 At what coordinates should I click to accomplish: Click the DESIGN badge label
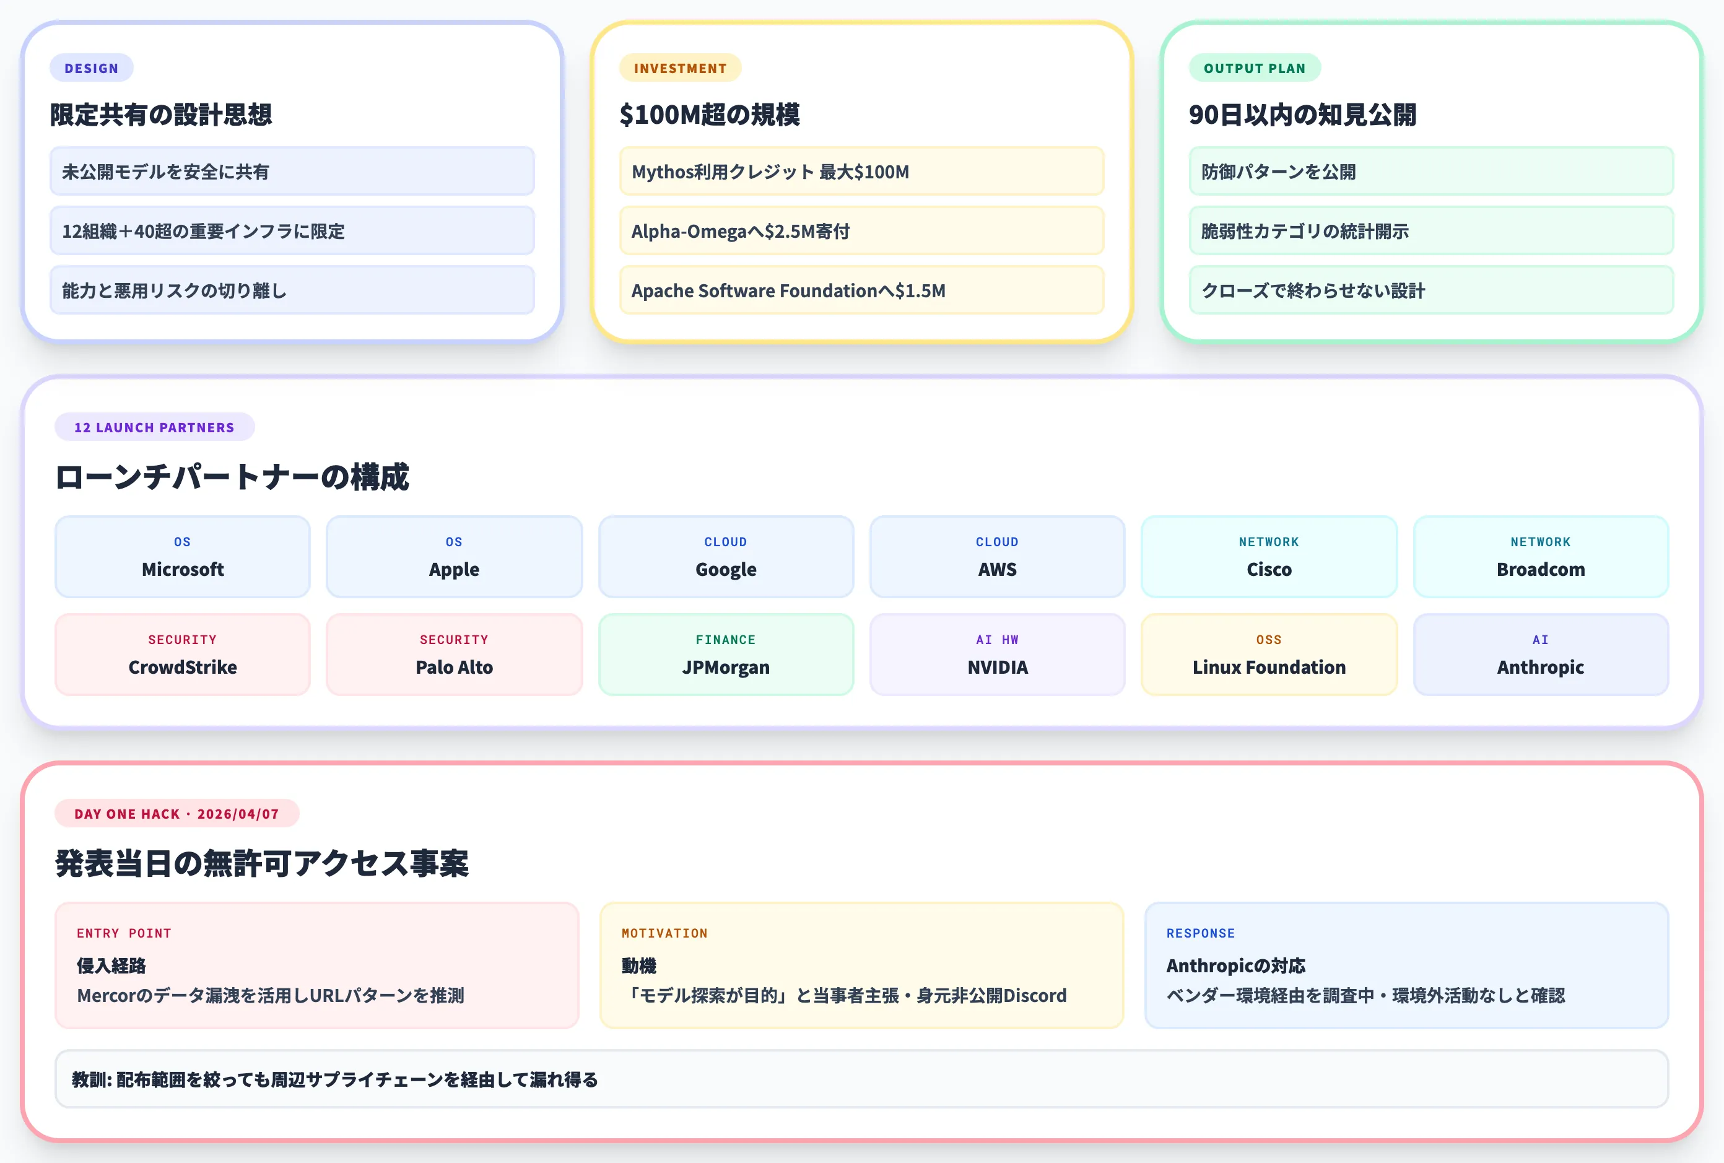(91, 68)
